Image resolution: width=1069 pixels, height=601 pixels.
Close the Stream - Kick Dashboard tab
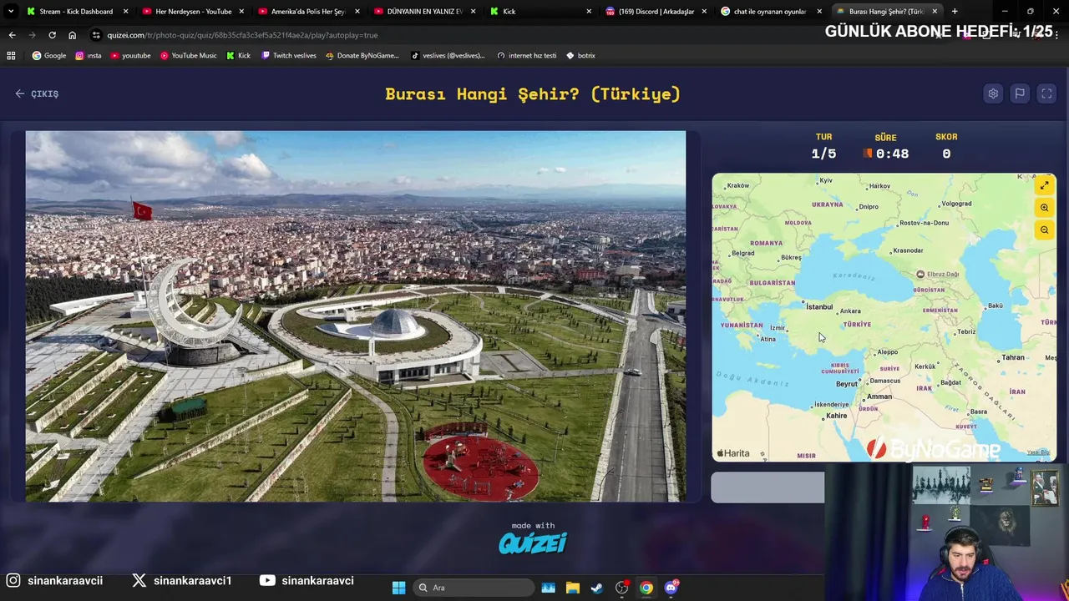pyautogui.click(x=126, y=12)
